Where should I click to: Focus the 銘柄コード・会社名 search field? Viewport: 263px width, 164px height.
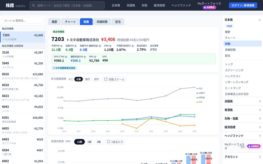pos(67,5)
